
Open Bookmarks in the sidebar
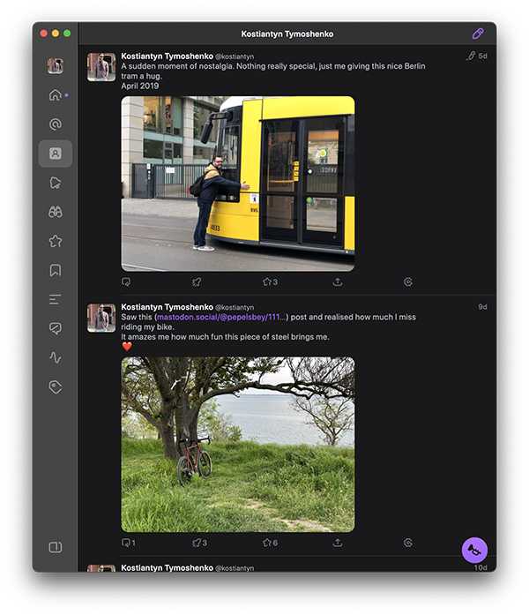[56, 270]
